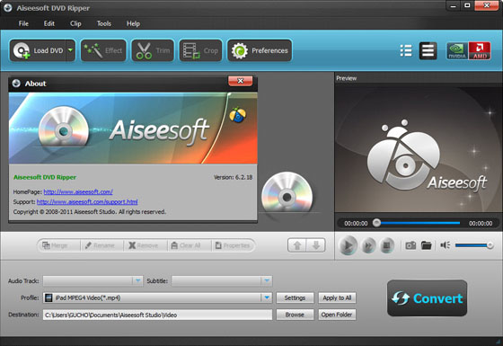Expand the Profile dropdown
Viewport: 503px width, 346px height.
pyautogui.click(x=267, y=297)
